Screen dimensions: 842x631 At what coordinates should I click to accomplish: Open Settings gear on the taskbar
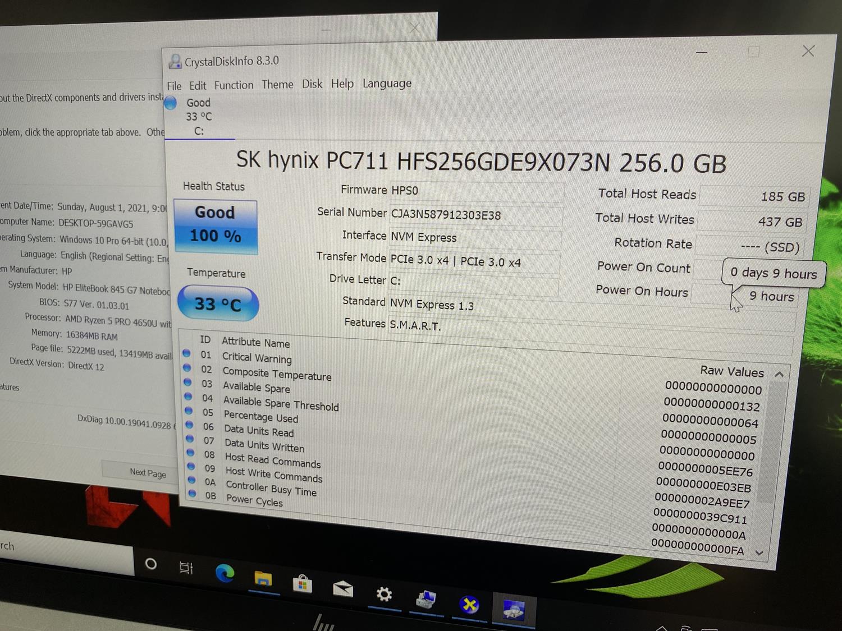384,594
